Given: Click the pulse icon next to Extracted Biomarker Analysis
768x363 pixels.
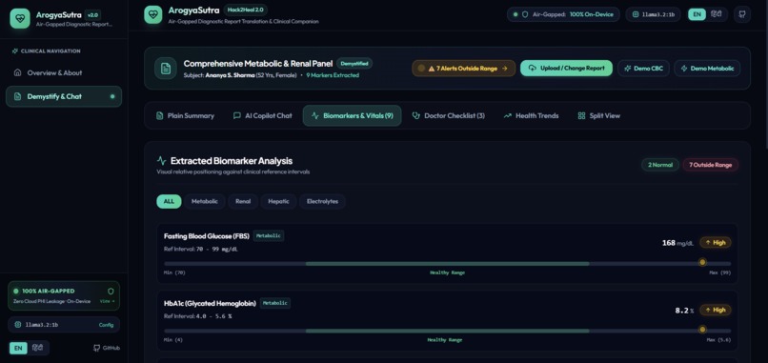Looking at the screenshot, I should tap(161, 161).
